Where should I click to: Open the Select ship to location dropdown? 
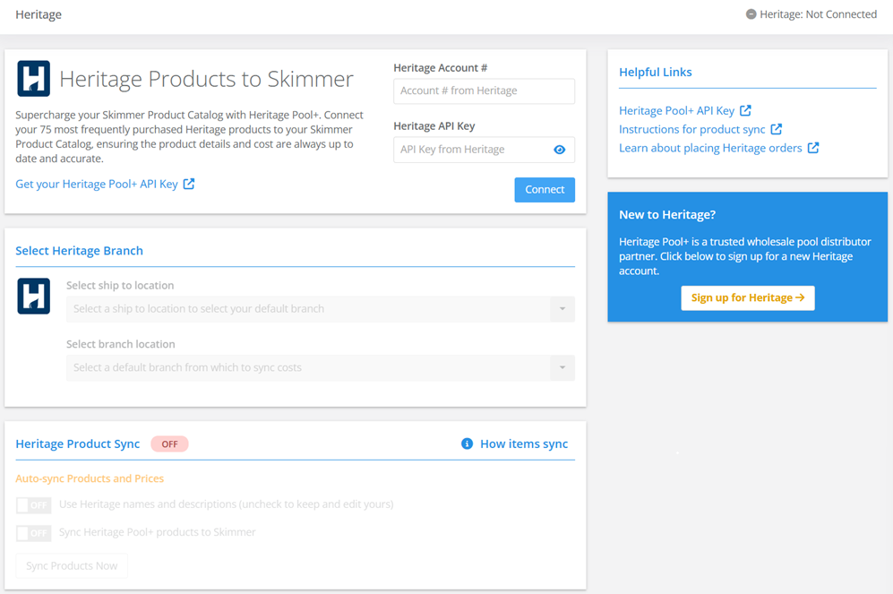tap(320, 309)
